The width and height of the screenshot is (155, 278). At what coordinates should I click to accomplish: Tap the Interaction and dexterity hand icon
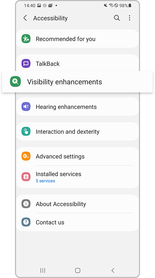[x=26, y=132]
